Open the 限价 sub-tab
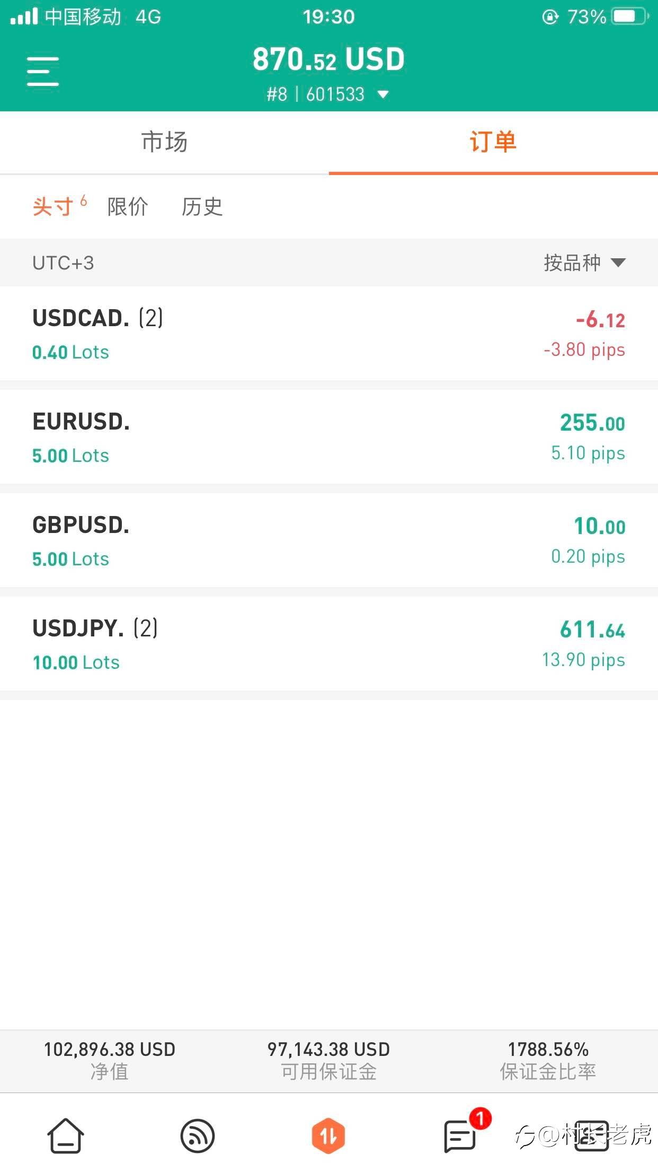Screen dimensions: 658x1171 point(128,207)
